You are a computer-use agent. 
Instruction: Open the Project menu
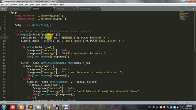point(45,5)
